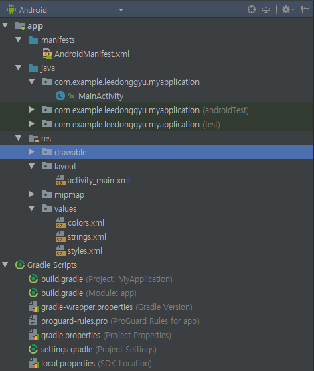Collapse the manifests folder arrow
The image size is (314, 371).
(x=19, y=40)
